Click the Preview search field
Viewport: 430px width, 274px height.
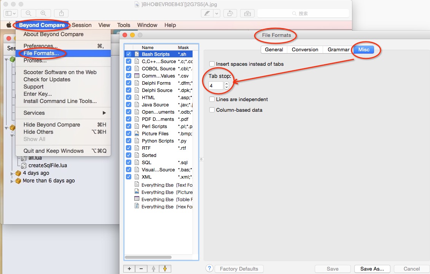(x=303, y=13)
